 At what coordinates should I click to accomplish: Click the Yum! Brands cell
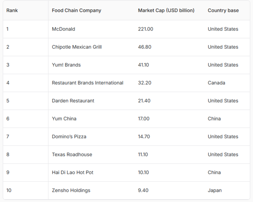pyautogui.click(x=66, y=65)
